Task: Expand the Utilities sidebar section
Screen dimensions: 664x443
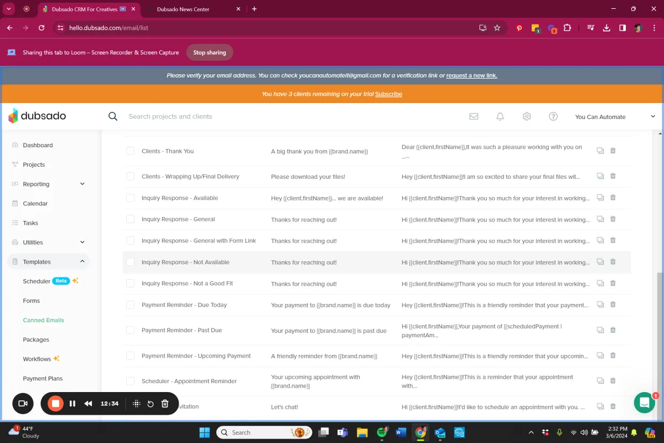Action: (82, 242)
